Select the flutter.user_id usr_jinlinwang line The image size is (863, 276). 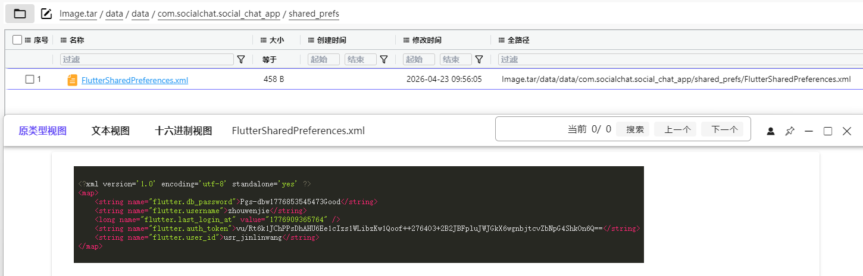207,237
